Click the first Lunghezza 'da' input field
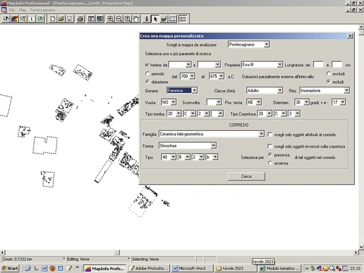364x273 pixels. [x=318, y=64]
